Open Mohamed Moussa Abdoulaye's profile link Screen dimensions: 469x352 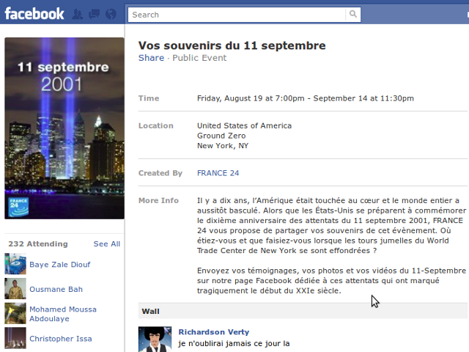[63, 314]
